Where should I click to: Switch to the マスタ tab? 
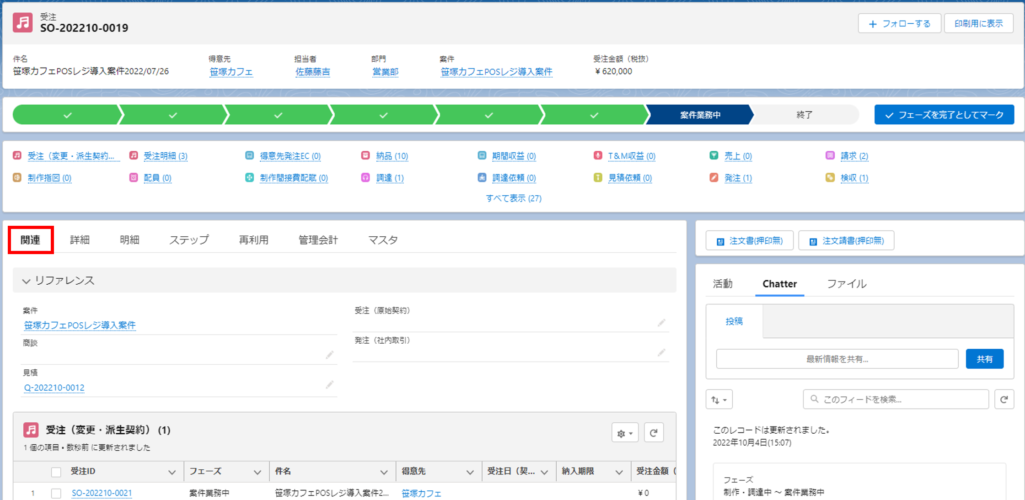(383, 240)
